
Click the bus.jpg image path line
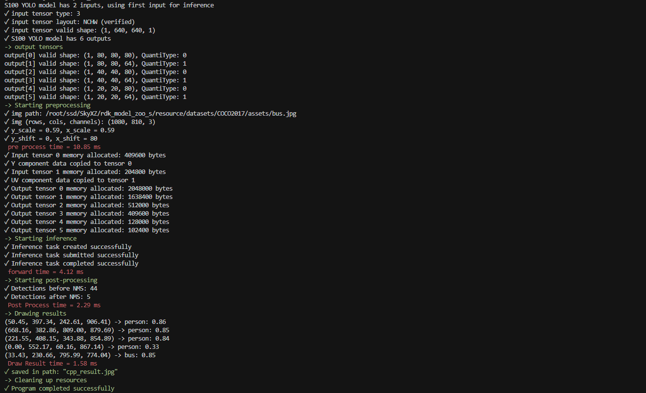[x=150, y=114]
